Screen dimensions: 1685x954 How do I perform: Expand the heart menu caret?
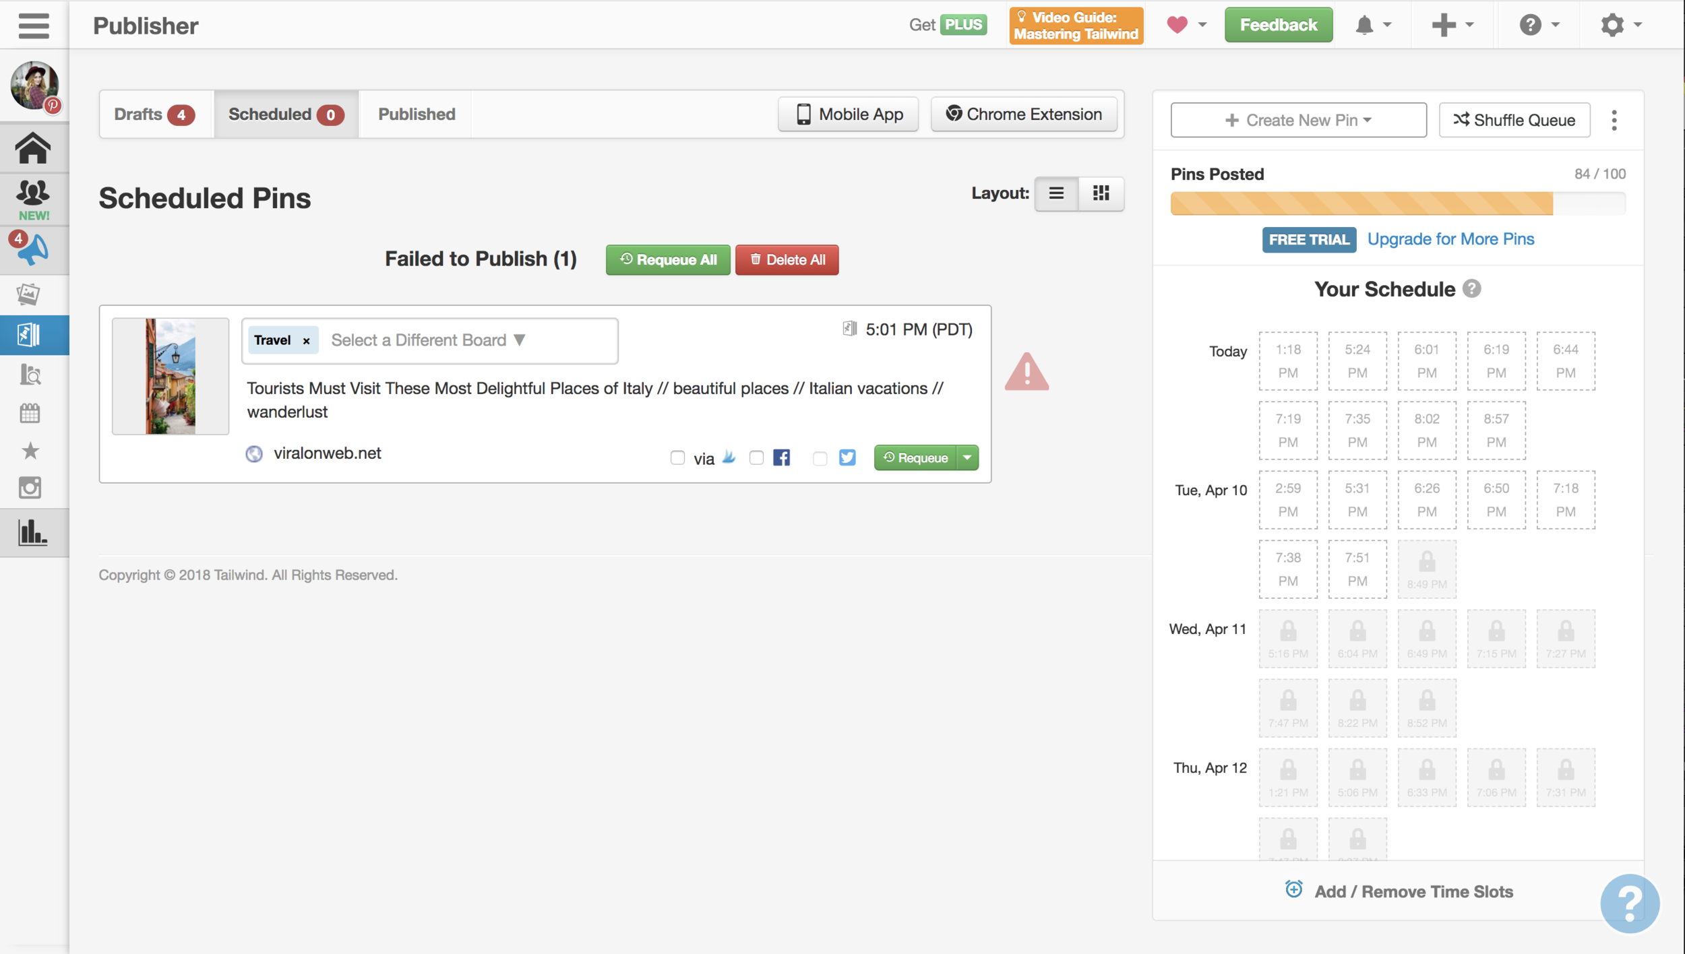click(x=1202, y=25)
